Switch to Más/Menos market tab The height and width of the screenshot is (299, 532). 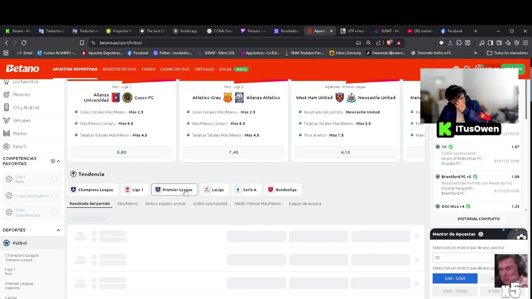(127, 203)
